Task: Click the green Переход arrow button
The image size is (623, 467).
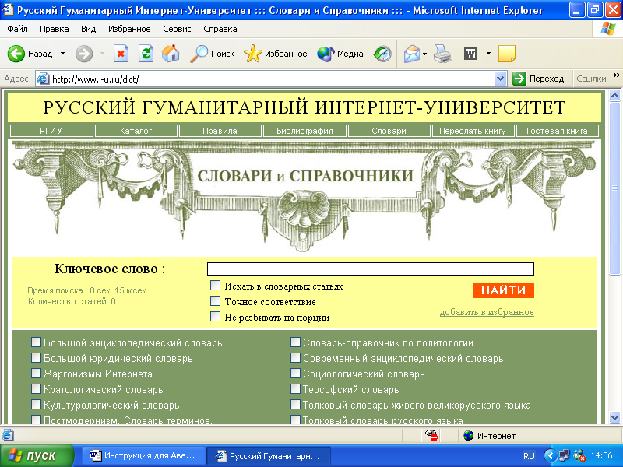Action: pos(519,79)
